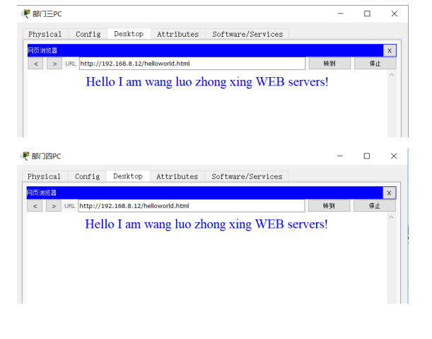Click the URL label in 部门三PC browser

pyautogui.click(x=71, y=64)
